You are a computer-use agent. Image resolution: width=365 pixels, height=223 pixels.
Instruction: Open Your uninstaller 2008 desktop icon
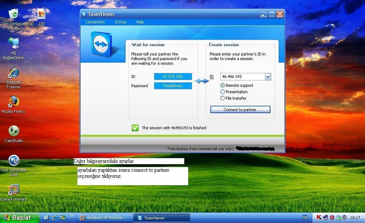(13, 160)
